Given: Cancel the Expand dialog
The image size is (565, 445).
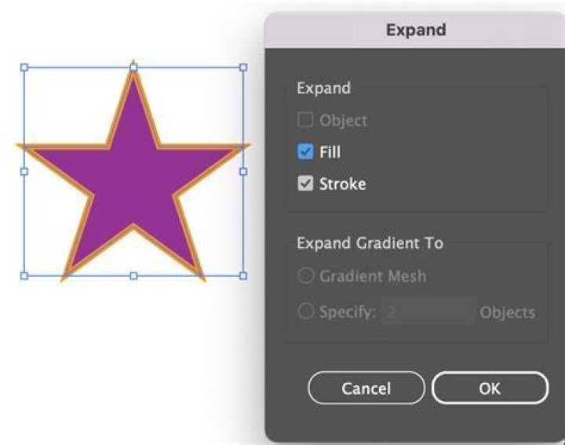Looking at the screenshot, I should 366,388.
